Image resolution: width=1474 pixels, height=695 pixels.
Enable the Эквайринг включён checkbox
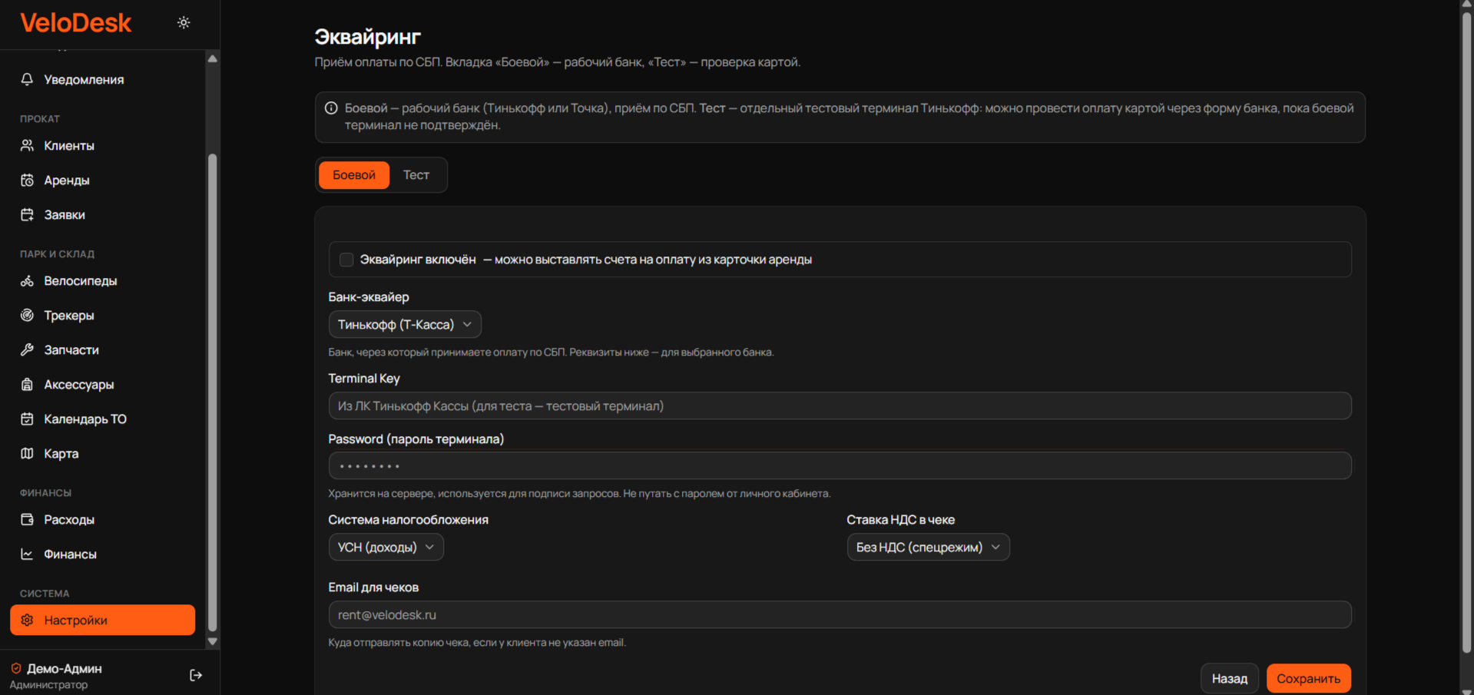coord(346,260)
